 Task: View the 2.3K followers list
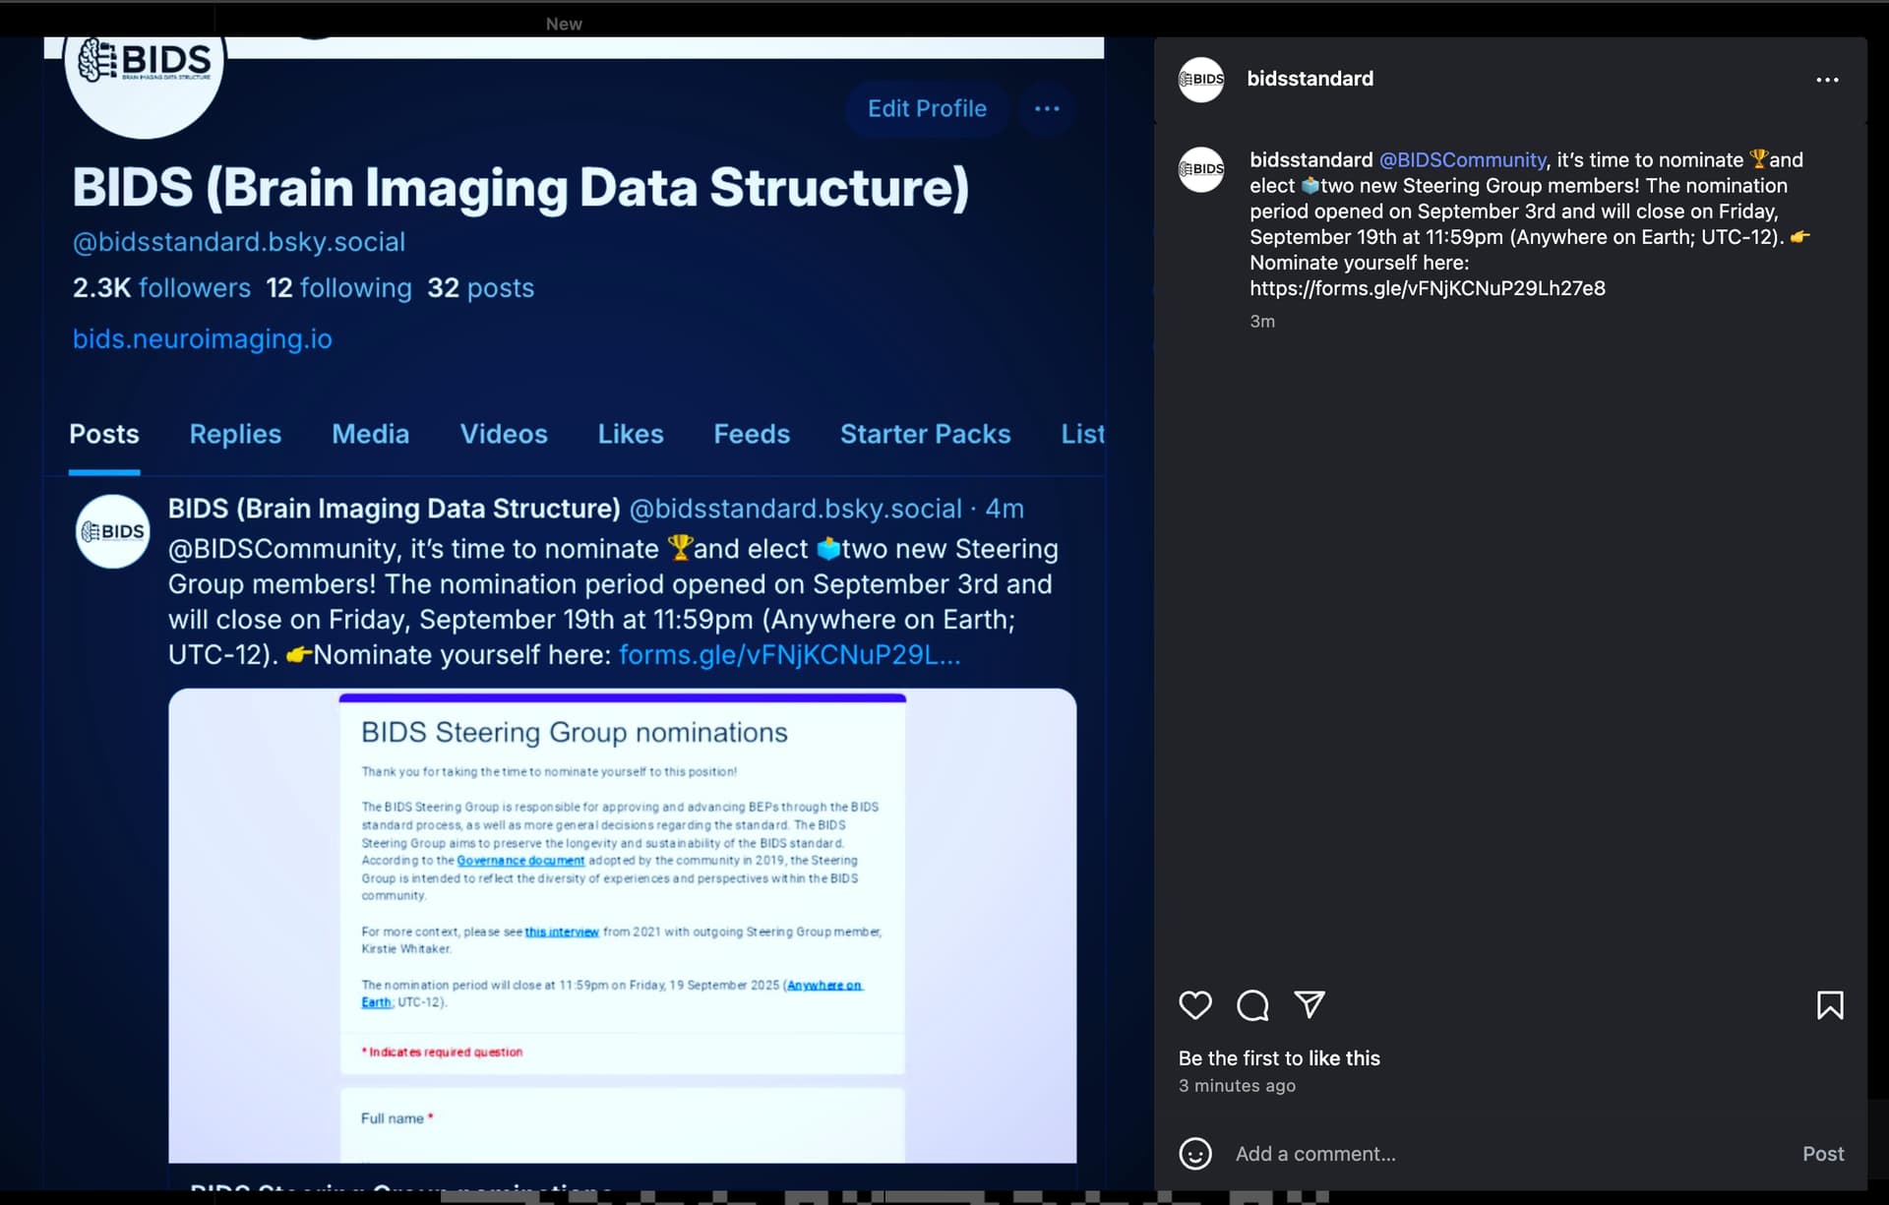click(x=161, y=287)
